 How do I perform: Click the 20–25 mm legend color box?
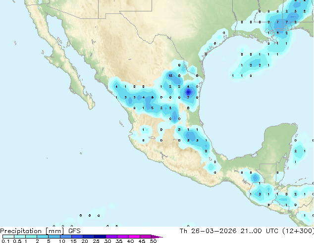[x=89, y=237]
